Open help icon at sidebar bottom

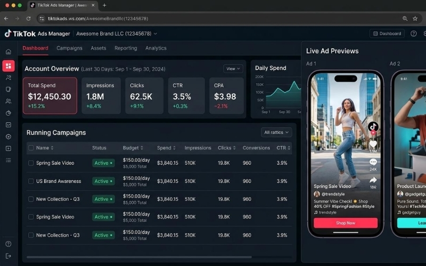[x=9, y=244]
